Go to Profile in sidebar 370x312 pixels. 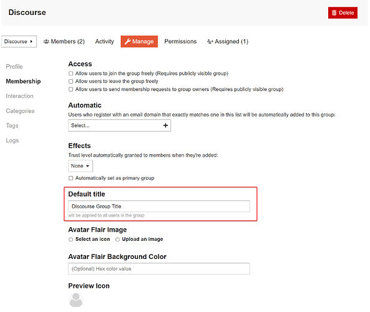click(x=14, y=67)
